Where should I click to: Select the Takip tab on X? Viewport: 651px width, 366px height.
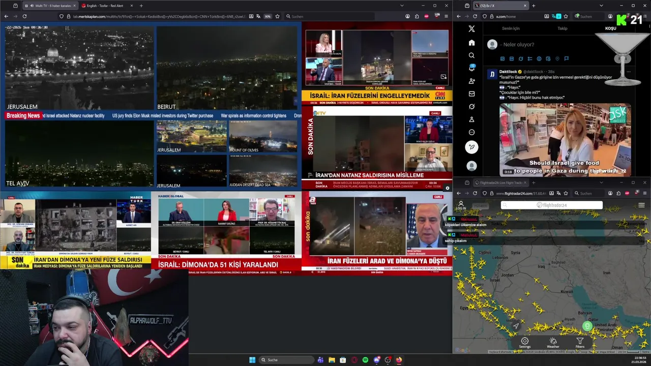(x=562, y=28)
